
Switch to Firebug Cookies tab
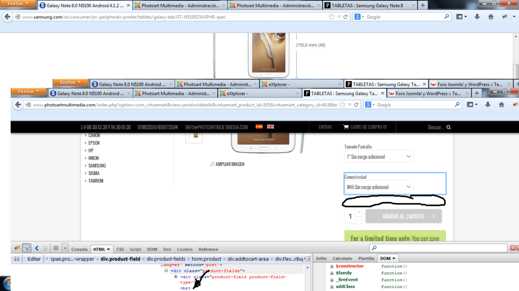(x=184, y=250)
